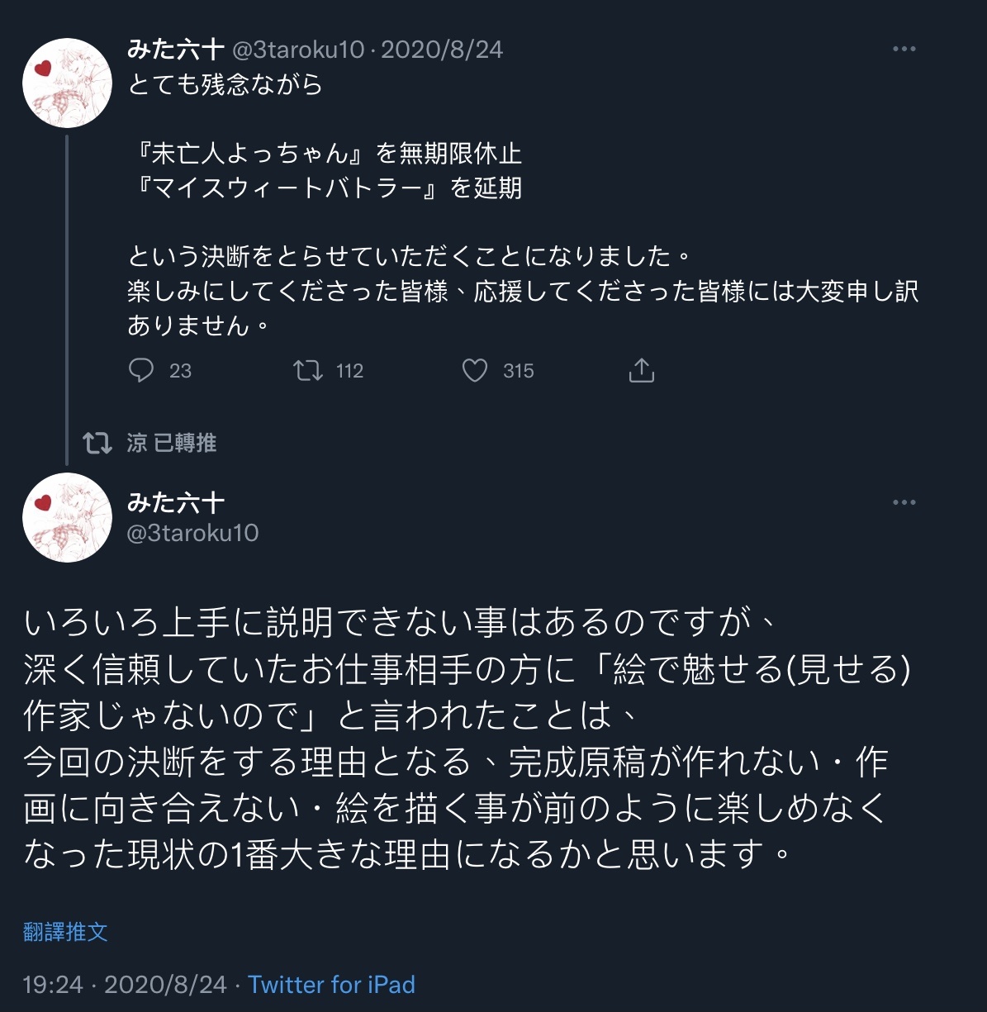Open the Twitter for iPad source link
Screen dimensions: 987x1012
331,985
